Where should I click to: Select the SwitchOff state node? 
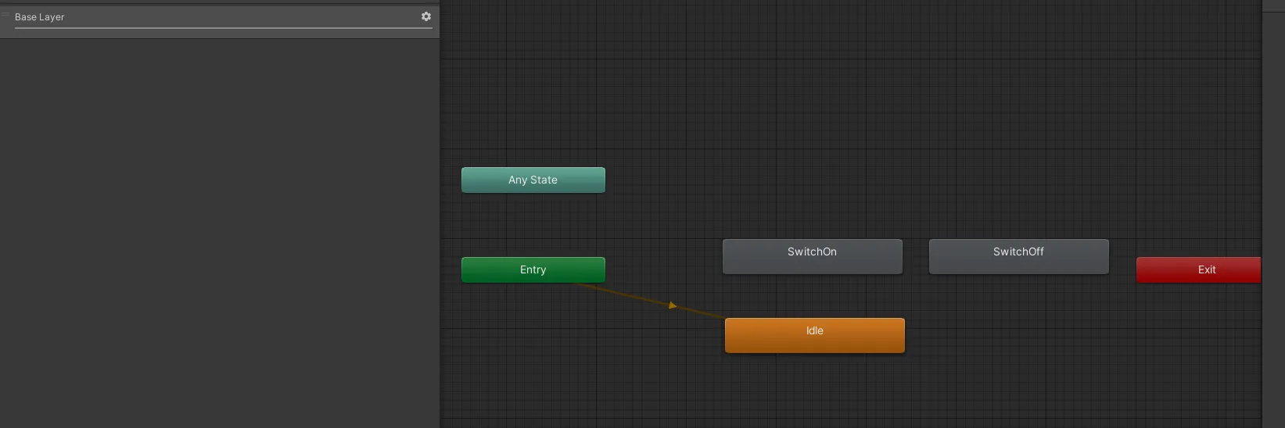click(1018, 256)
